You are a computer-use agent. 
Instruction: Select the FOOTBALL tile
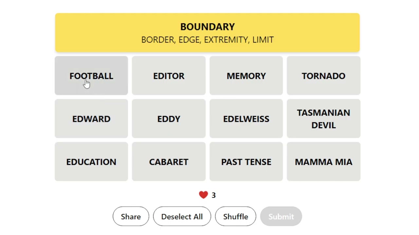click(x=91, y=76)
